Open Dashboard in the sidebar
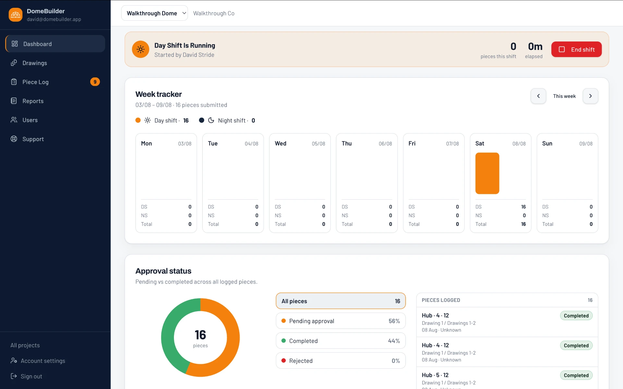Screen dimensions: 623x389 (x=55, y=44)
